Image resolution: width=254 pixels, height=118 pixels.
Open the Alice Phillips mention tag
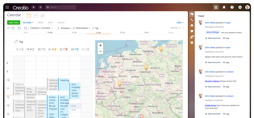click(x=213, y=32)
